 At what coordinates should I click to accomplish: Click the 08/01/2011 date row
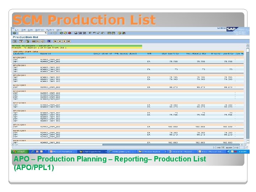[x=128, y=130]
